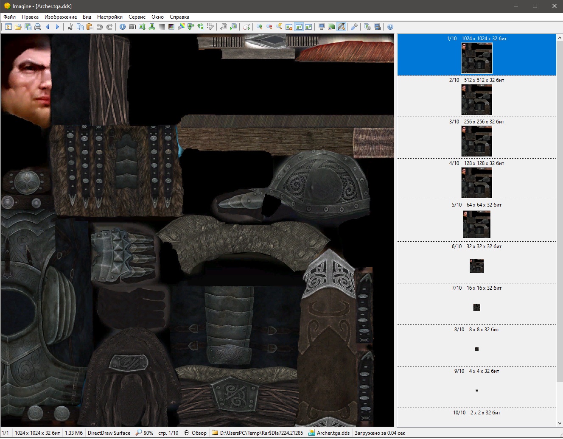Open settings with the wrench icon
This screenshot has height=439, width=563.
pos(354,27)
